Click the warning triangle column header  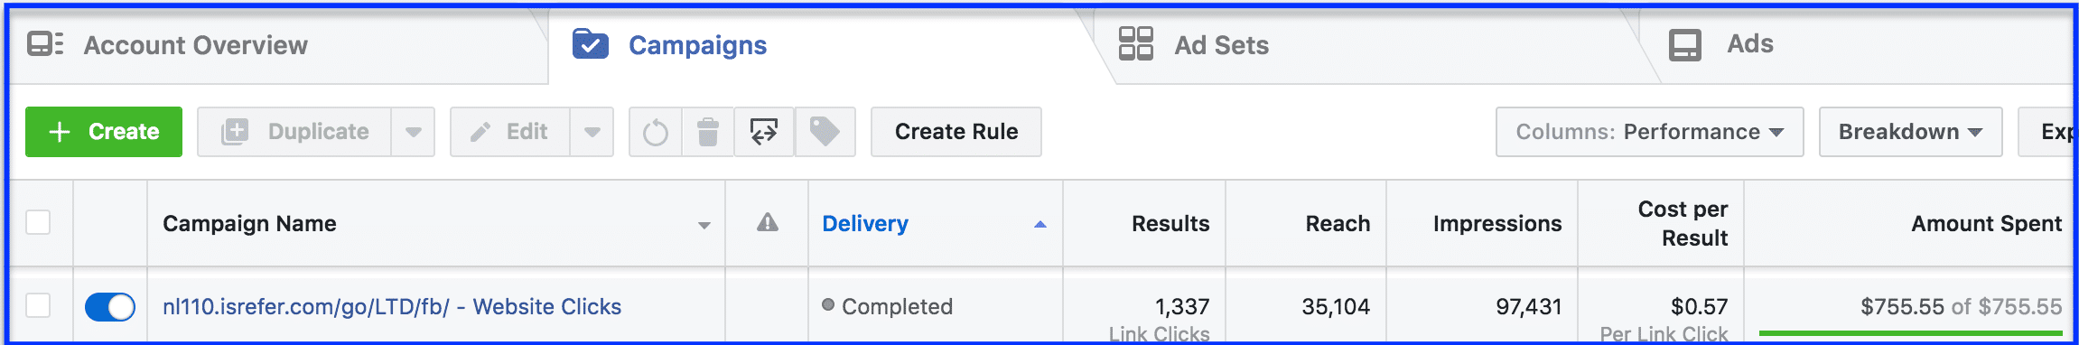pyautogui.click(x=768, y=223)
